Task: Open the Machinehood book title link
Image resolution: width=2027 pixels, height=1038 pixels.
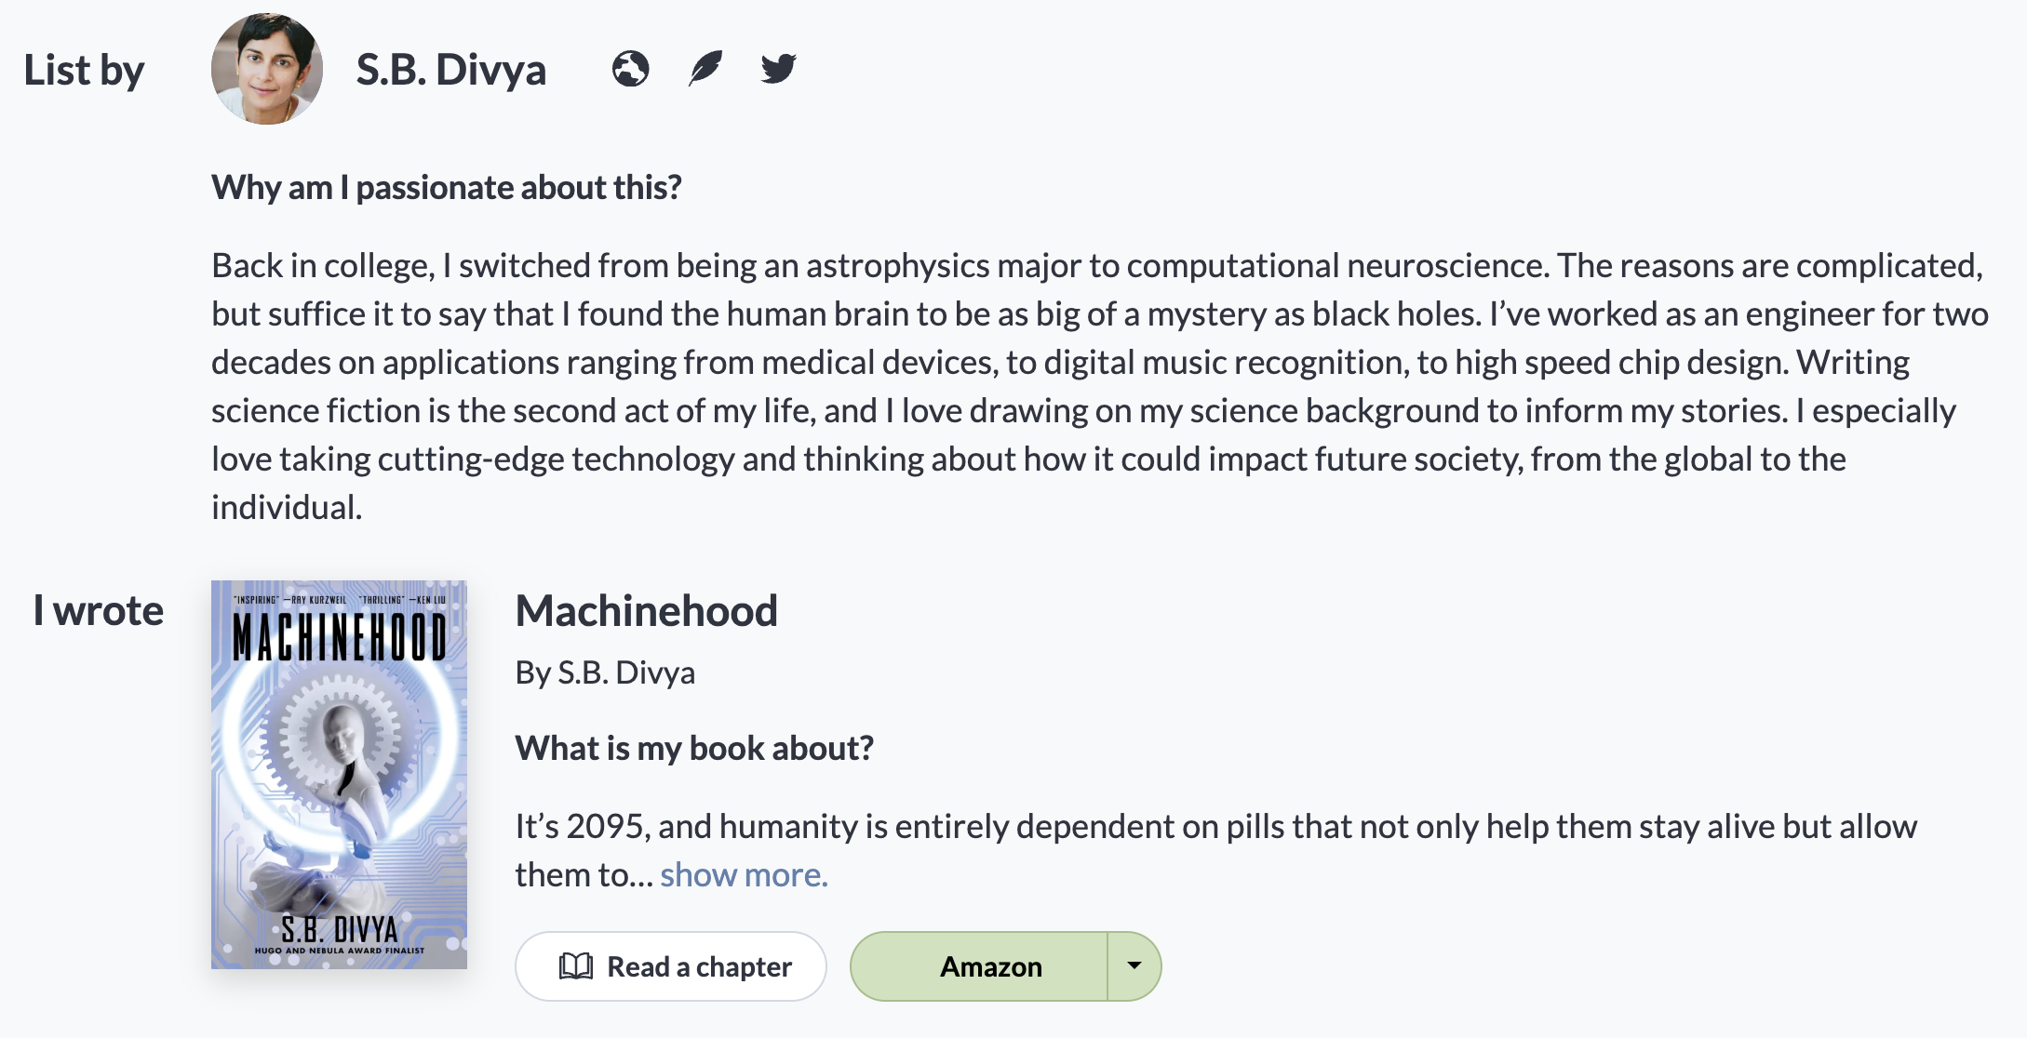Action: (x=646, y=611)
